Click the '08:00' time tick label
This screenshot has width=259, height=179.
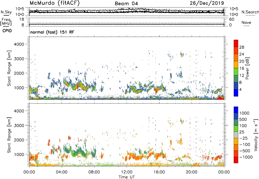coord(94,172)
